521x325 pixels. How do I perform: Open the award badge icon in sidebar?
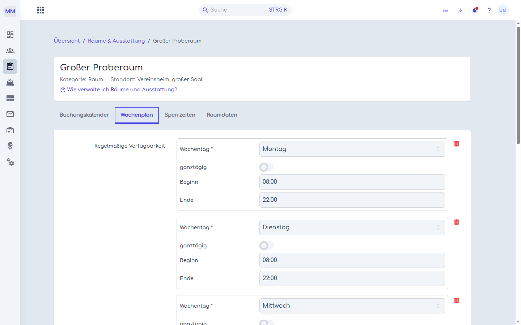pos(10,146)
